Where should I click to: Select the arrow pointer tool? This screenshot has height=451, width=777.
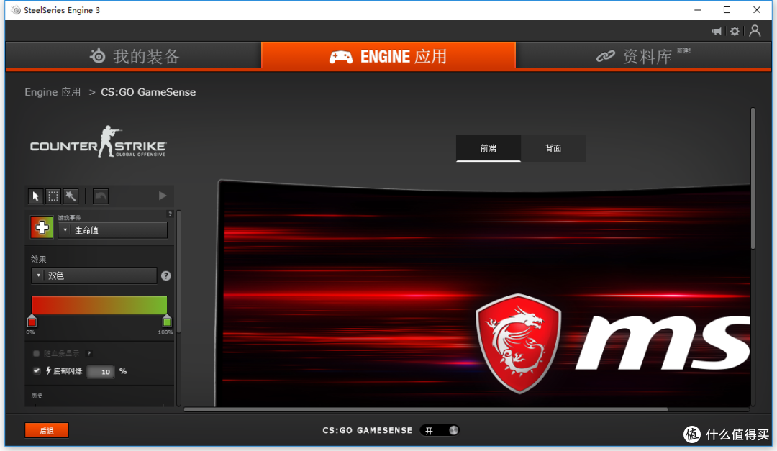coord(35,196)
